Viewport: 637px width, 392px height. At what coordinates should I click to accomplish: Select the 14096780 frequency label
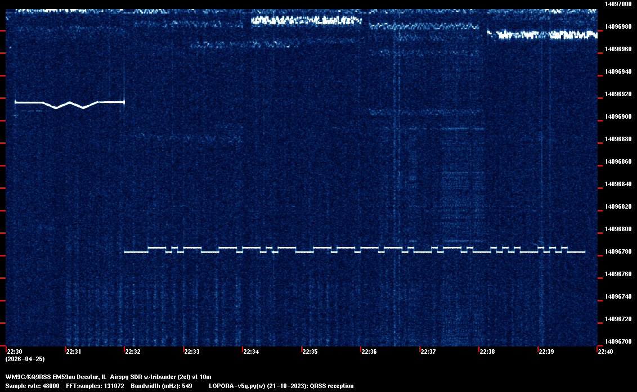[x=618, y=251]
